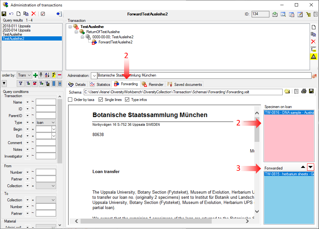Click the yellow running figure icon

54,75
